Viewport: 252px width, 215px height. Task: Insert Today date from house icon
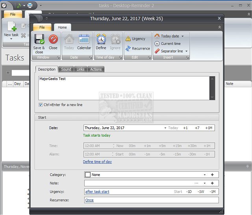(x=157, y=36)
